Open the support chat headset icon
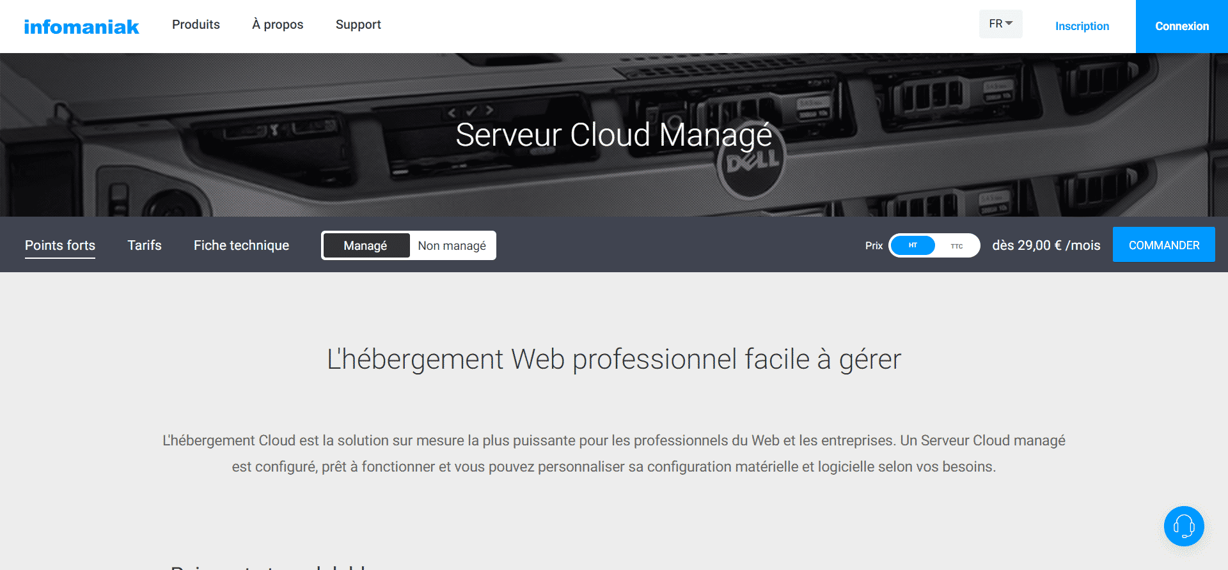Screen dimensions: 1228x570 pyautogui.click(x=1183, y=526)
